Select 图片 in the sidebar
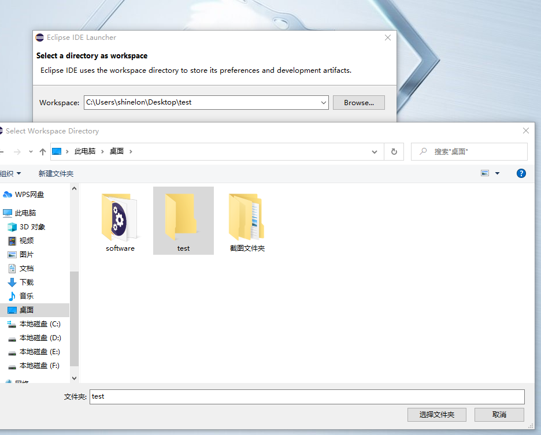The image size is (541, 435). pos(21,255)
